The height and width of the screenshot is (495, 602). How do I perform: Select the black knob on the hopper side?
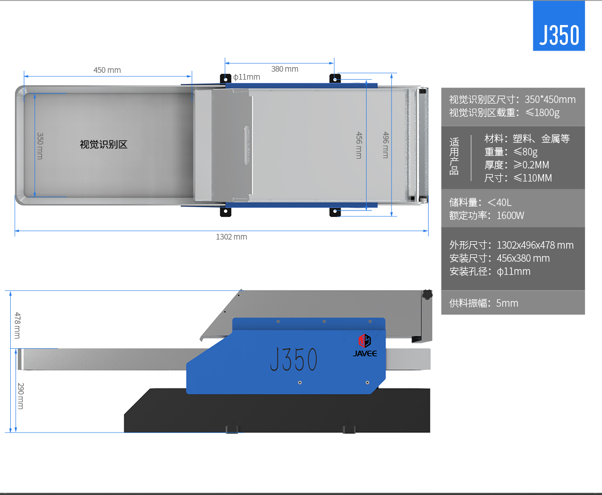[x=426, y=295]
